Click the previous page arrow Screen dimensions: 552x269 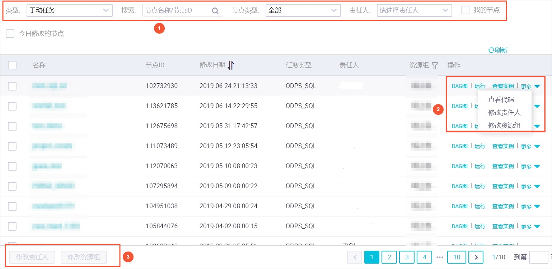[x=355, y=257]
